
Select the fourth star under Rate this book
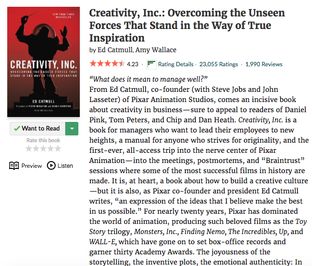click(x=50, y=149)
